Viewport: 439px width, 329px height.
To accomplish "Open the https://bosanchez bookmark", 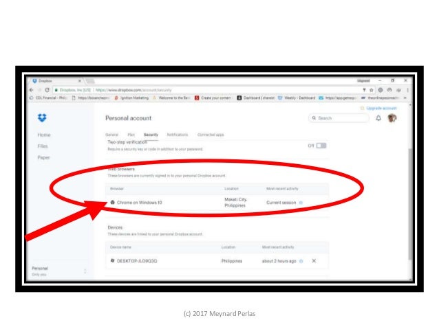I will pyautogui.click(x=91, y=98).
